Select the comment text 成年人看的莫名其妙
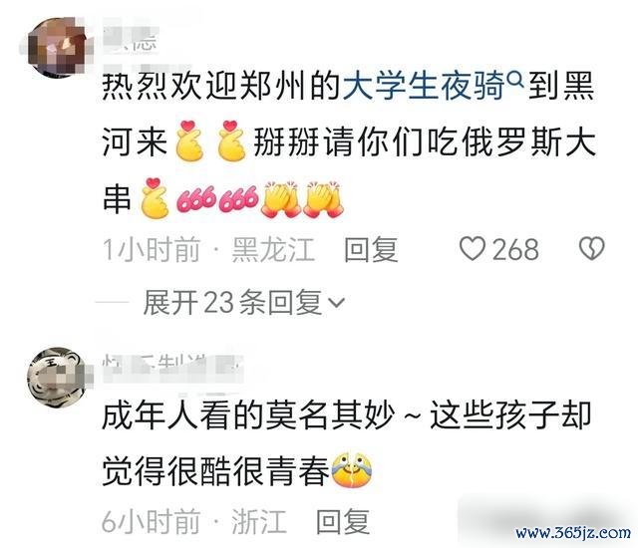638x548 pixels. 248,415
